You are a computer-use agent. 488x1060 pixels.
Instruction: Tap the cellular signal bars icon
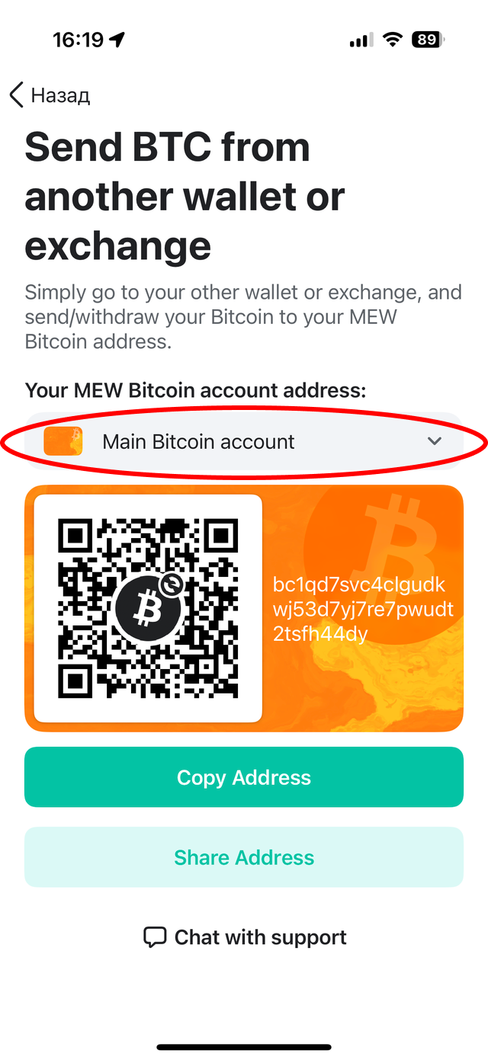(361, 40)
